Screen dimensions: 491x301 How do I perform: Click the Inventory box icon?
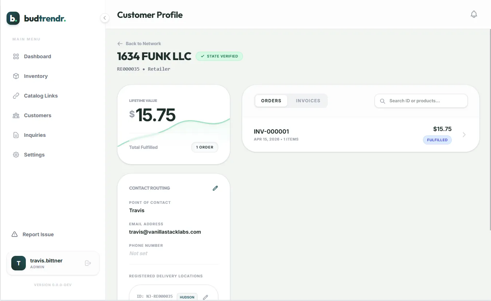16,76
